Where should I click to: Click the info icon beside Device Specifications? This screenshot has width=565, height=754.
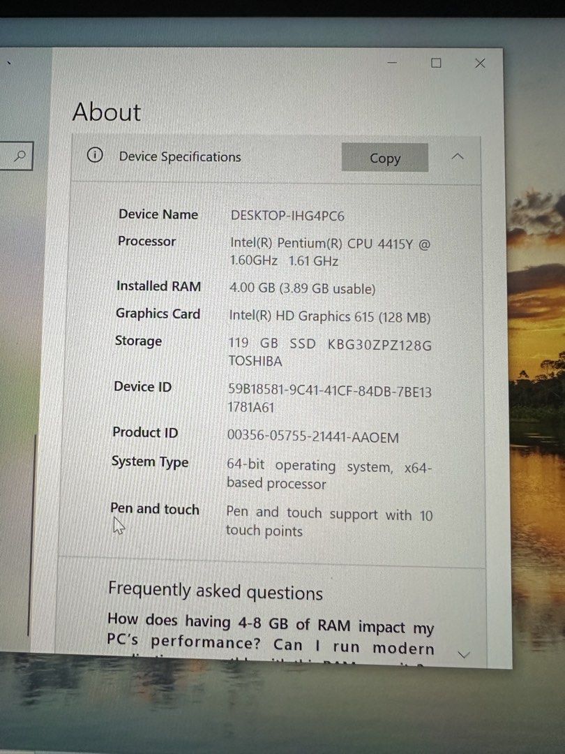(x=95, y=155)
